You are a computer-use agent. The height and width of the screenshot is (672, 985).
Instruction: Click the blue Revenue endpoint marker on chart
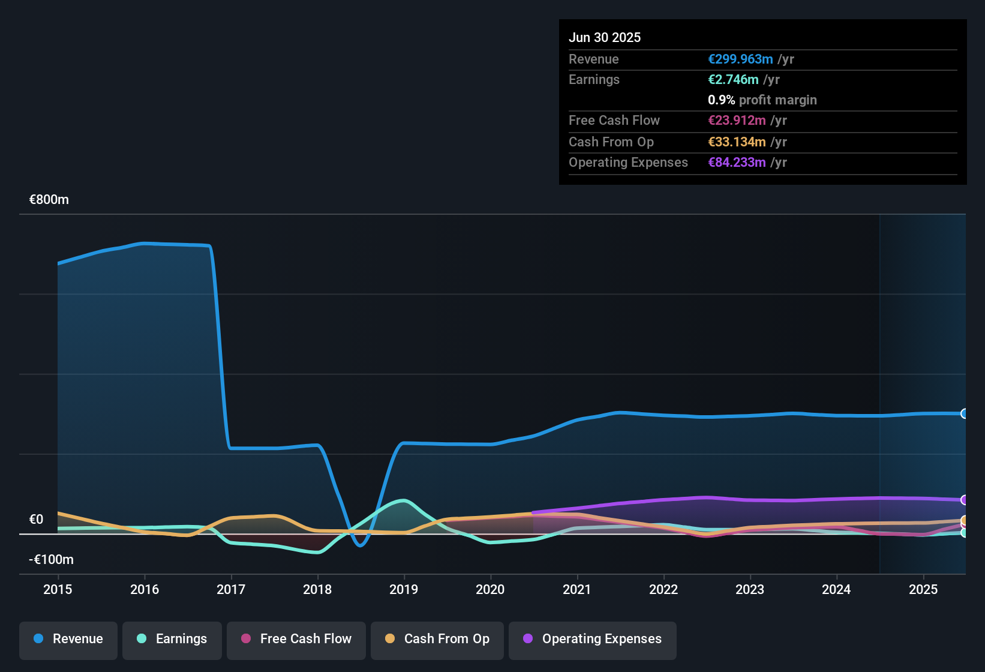click(x=964, y=414)
